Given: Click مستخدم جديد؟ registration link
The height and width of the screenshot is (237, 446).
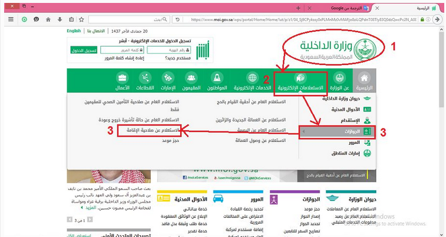Looking at the screenshot, I should [x=178, y=58].
